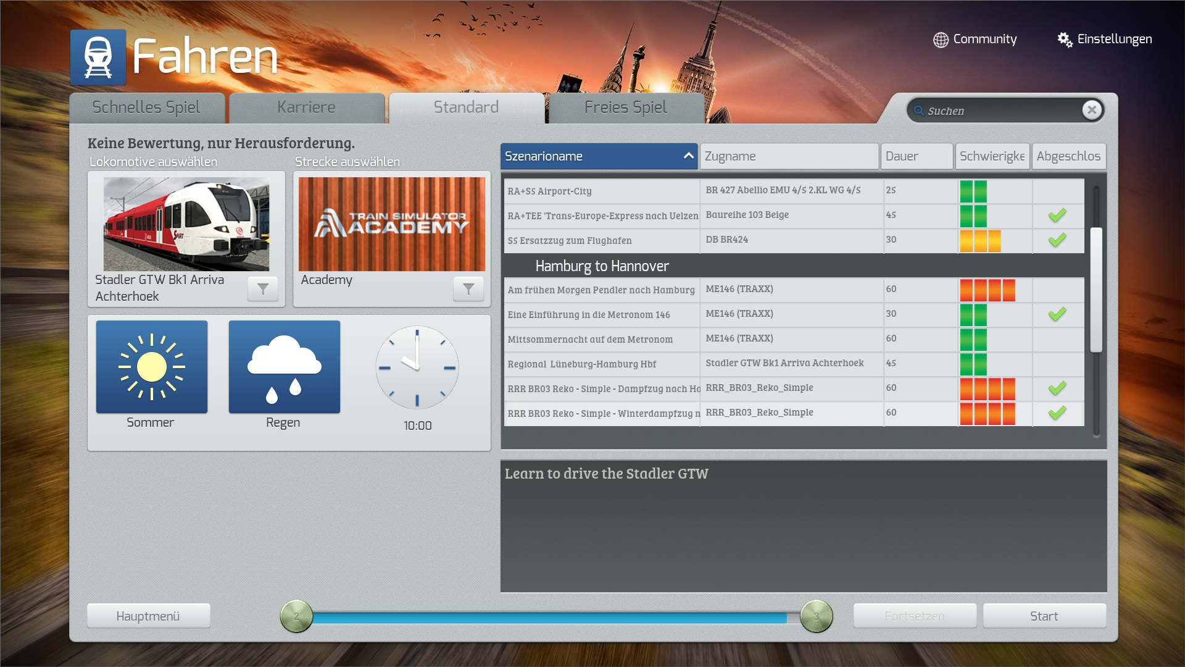Click checkmark for S5 Ersatzzug zum Flughafen
1185x667 pixels.
1057,240
